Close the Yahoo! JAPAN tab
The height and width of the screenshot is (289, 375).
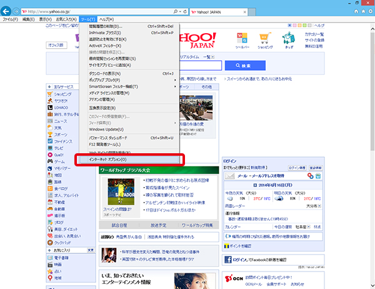[x=244, y=12]
